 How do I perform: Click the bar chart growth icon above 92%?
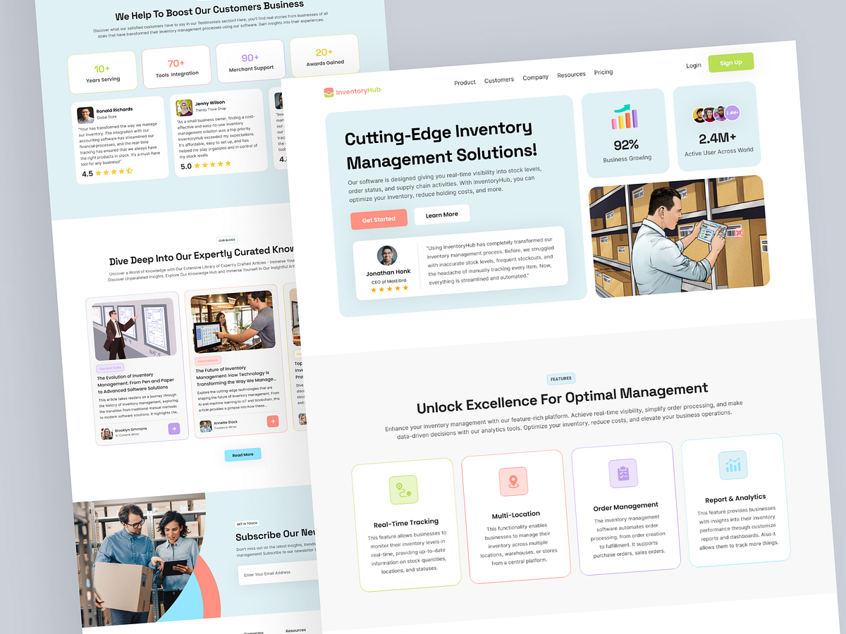(x=623, y=117)
